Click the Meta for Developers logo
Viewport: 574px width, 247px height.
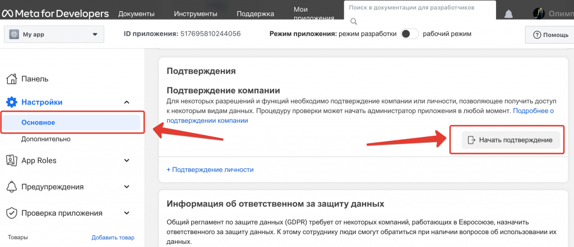[x=55, y=13]
